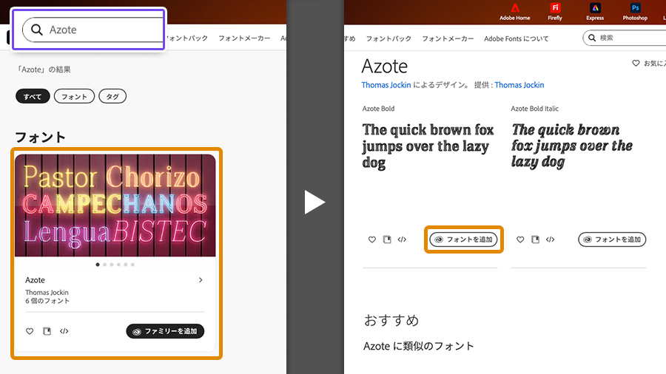666x374 pixels.
Task: Click the Azote に類似のフォント heading
Action: coord(418,346)
